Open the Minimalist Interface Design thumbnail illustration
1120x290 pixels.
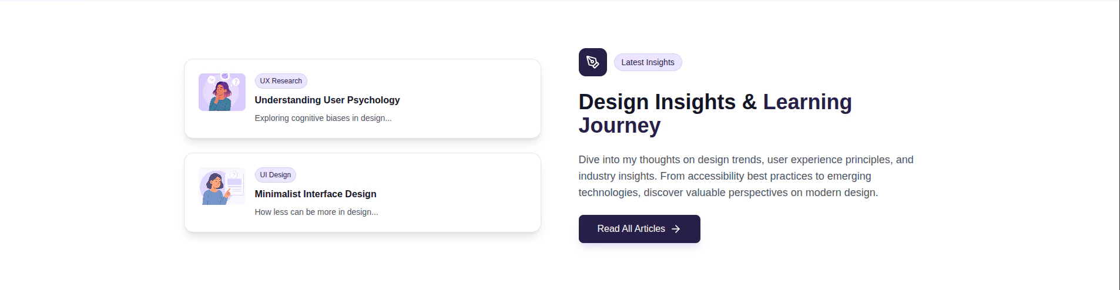point(222,186)
